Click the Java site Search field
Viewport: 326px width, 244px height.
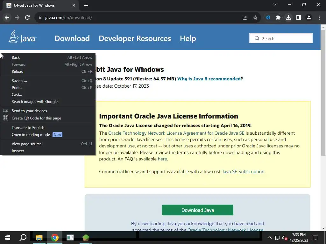281,38
